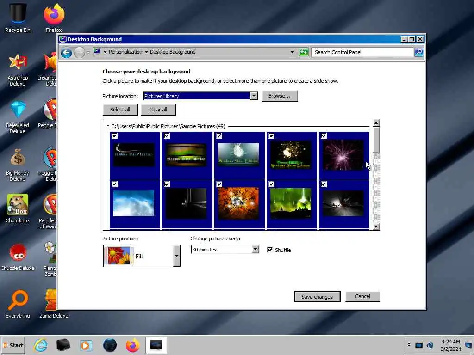474x355 pixels.
Task: Uncheck the teal sparkle Shine Edition picture
Action: pyautogui.click(x=219, y=136)
